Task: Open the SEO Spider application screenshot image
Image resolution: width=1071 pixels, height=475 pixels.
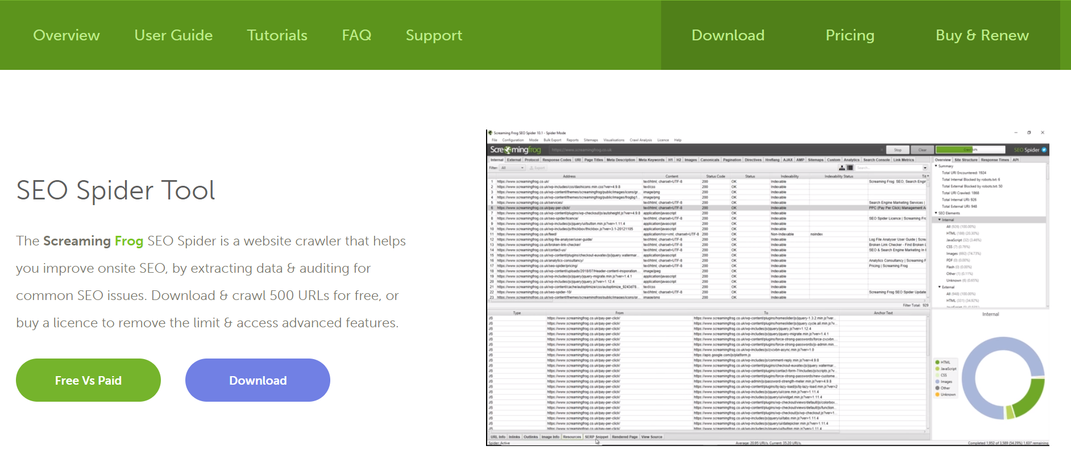Action: pos(767,287)
